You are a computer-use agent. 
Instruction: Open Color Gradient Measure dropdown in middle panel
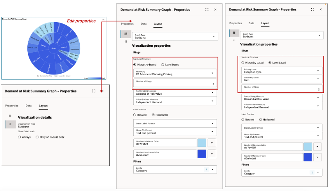[x=175, y=101]
